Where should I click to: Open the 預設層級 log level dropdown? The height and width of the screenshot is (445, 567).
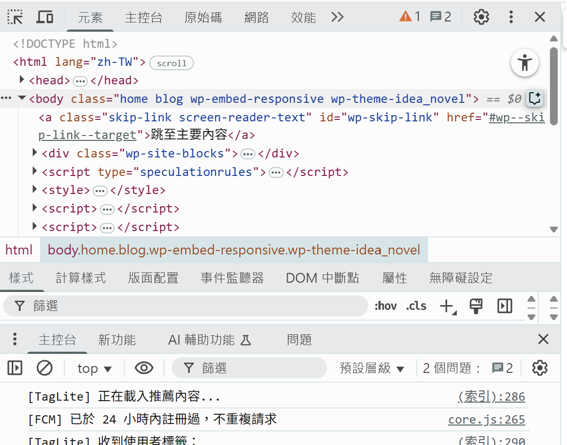click(x=372, y=368)
